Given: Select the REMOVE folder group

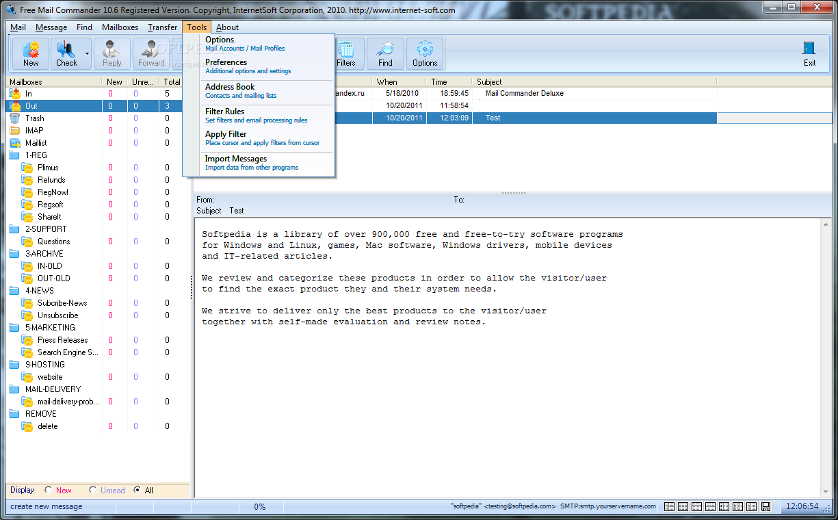Looking at the screenshot, I should (41, 414).
